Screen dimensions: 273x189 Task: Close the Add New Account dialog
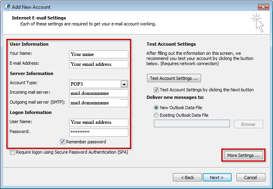[263, 7]
